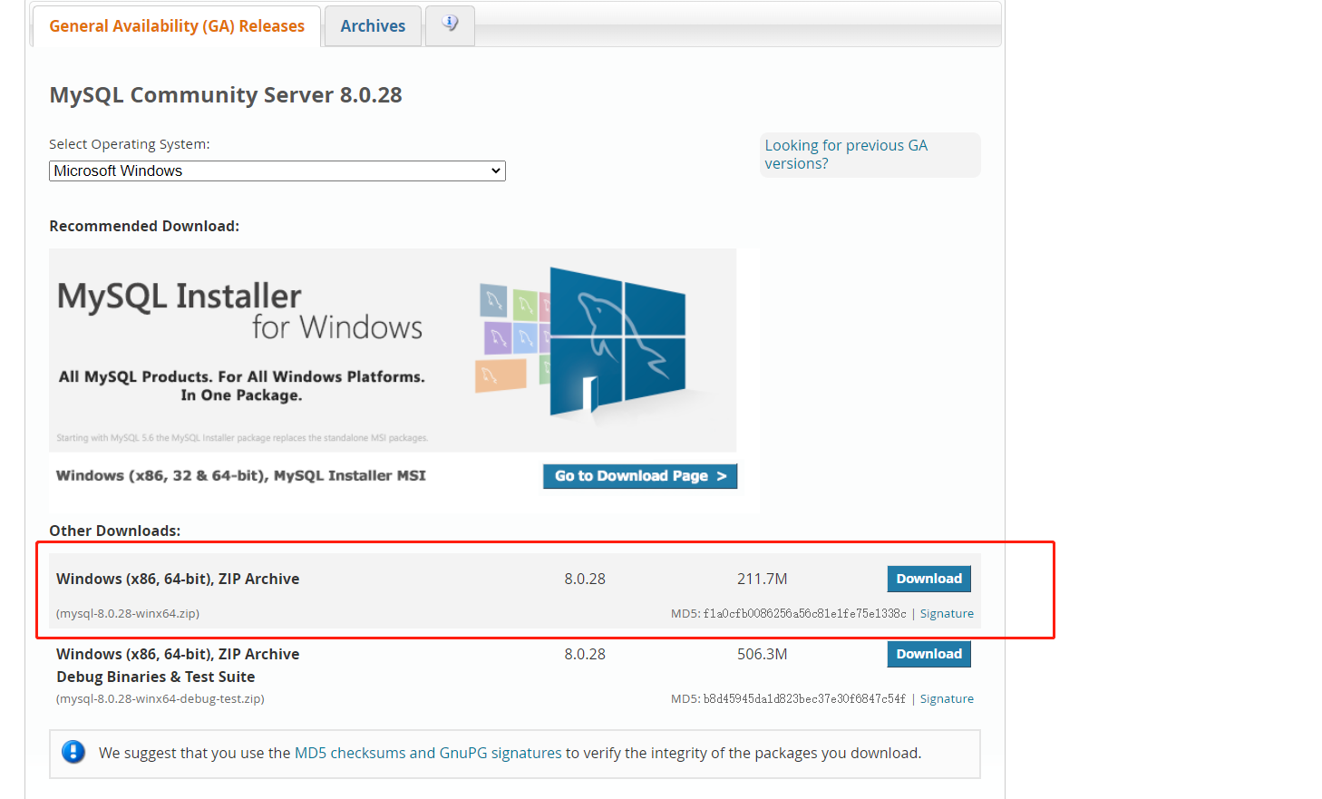Click the 211.7M size value

pos(762,579)
